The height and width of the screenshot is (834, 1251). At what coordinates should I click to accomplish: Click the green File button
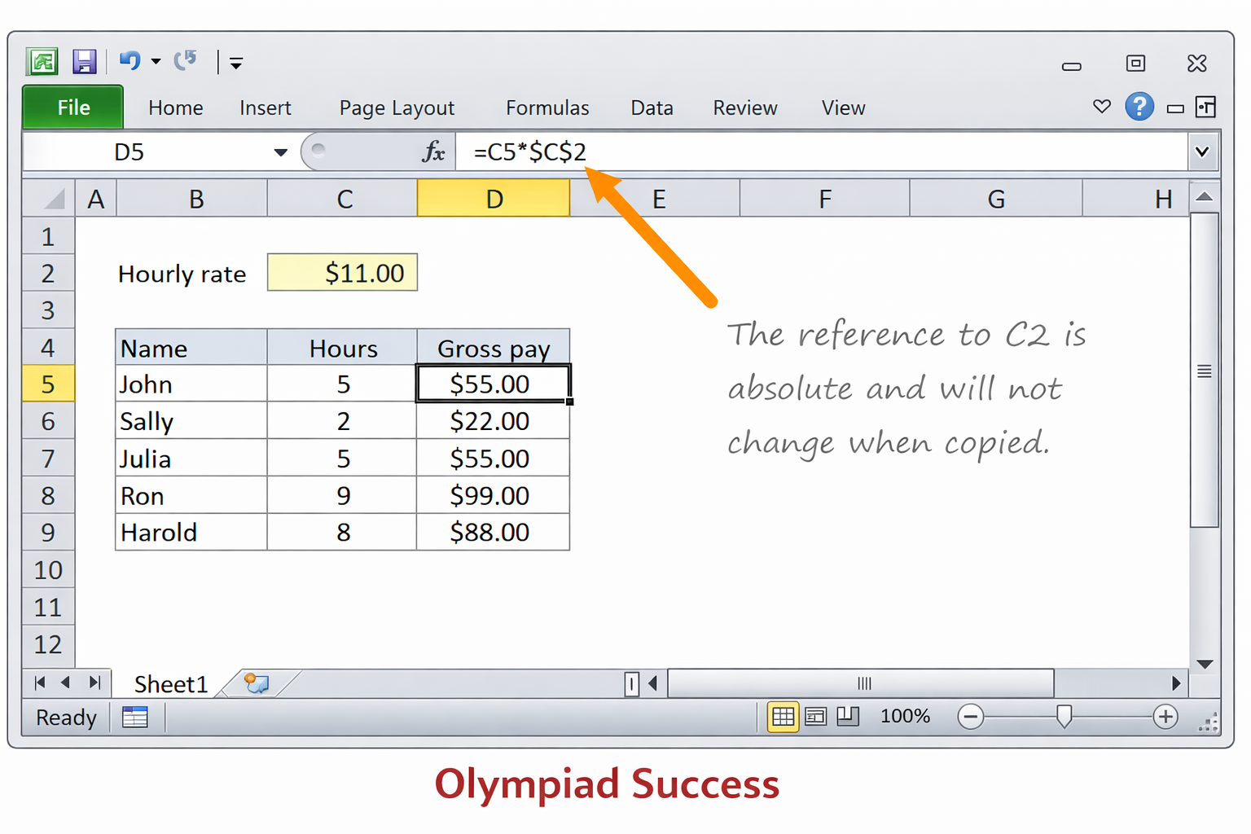click(x=73, y=108)
